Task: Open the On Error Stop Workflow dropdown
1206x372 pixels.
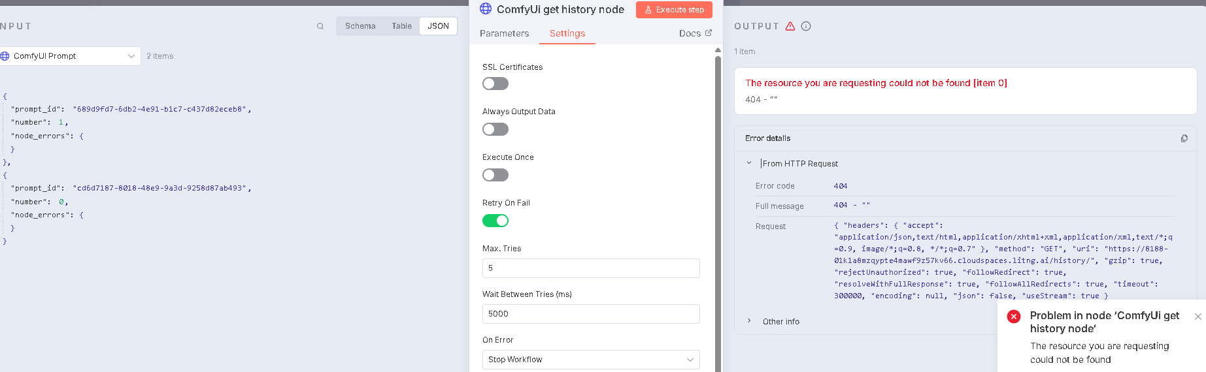Action: tap(591, 360)
